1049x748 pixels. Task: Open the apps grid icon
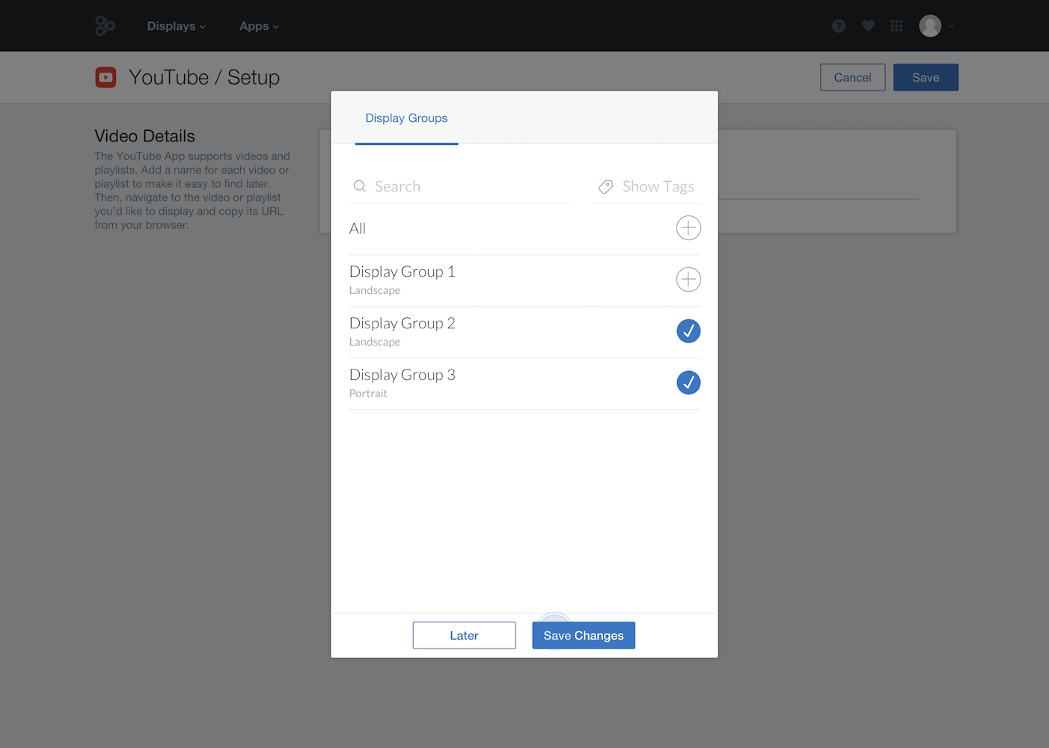896,26
